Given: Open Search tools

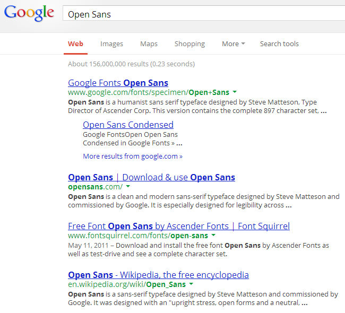Looking at the screenshot, I should tap(279, 44).
